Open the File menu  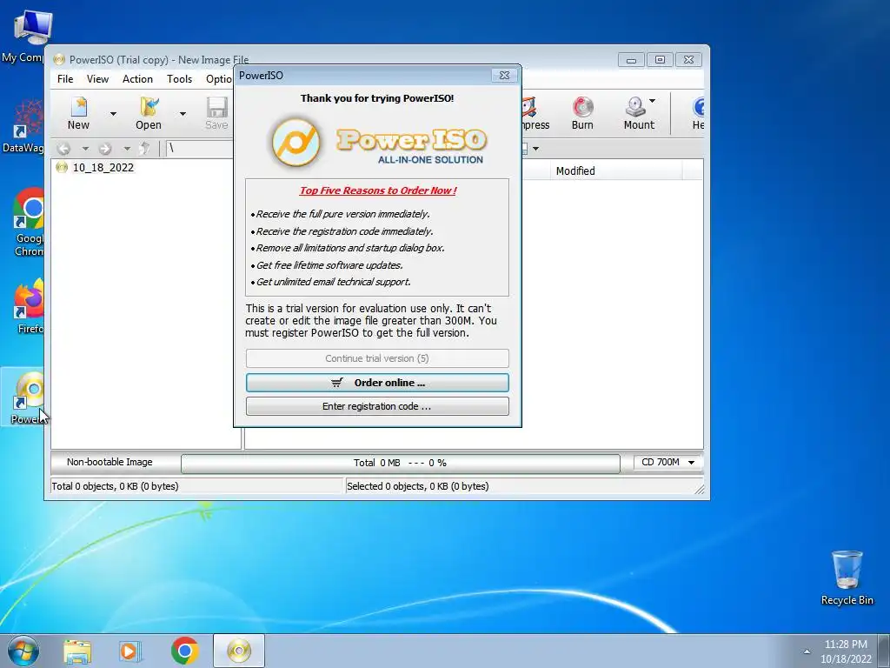click(x=65, y=79)
